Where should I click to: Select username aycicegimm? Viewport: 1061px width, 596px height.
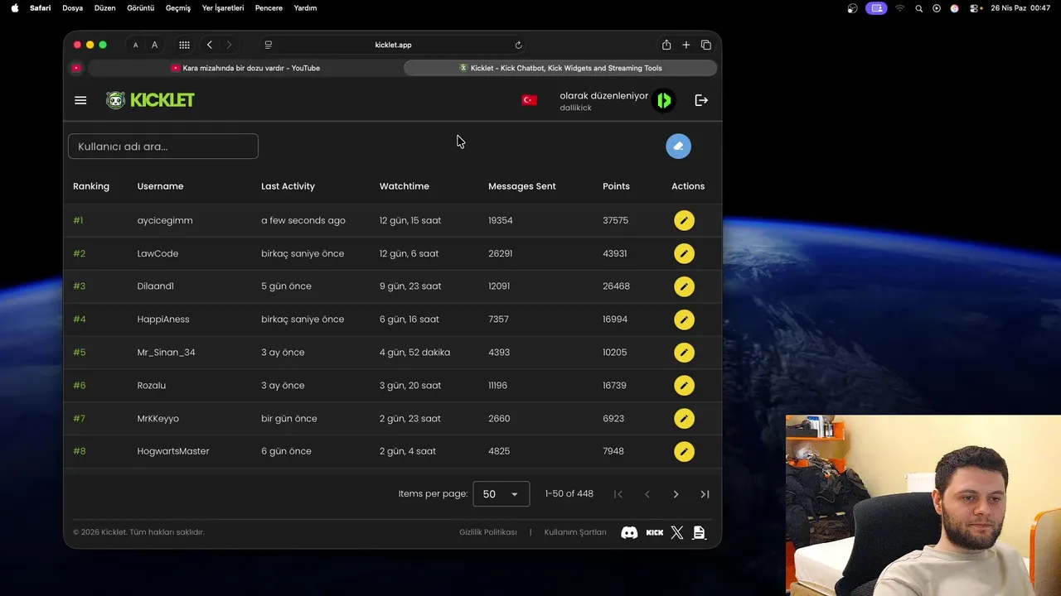[x=165, y=220]
